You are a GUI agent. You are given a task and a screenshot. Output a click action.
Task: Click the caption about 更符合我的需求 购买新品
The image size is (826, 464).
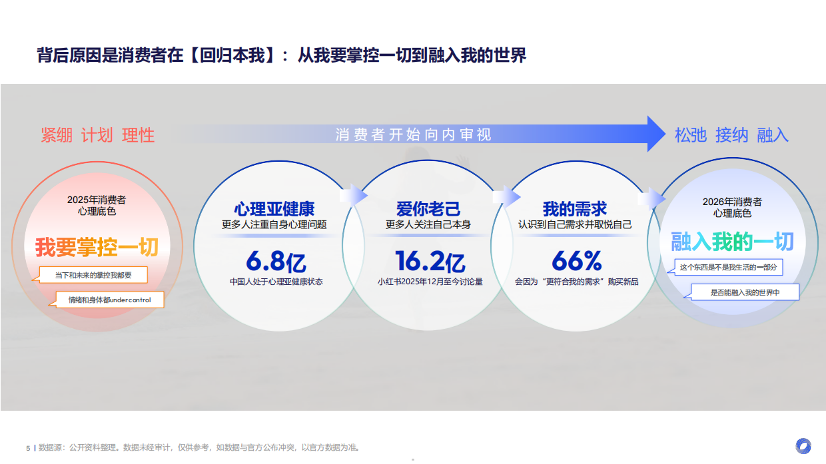tap(577, 282)
